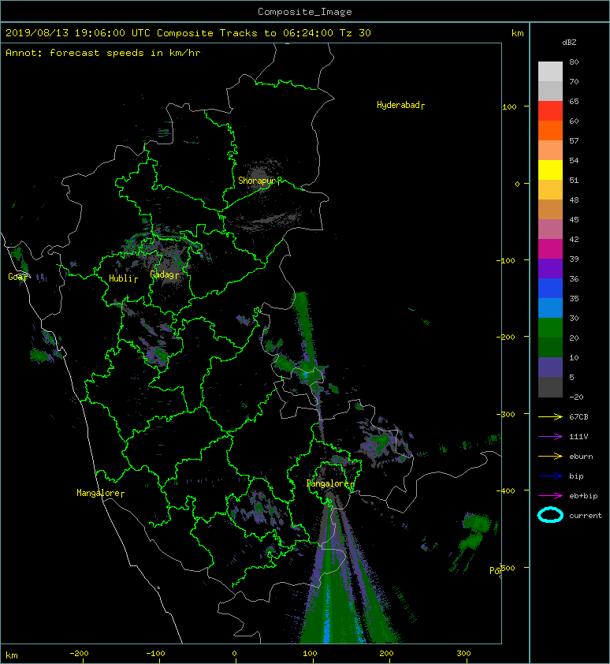This screenshot has height=664, width=610.
Task: Click the dusty pink 45 dBZ swatch
Action: pyautogui.click(x=550, y=229)
